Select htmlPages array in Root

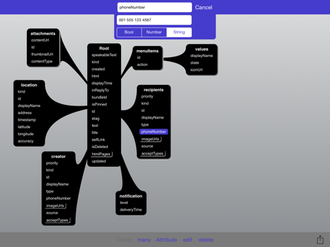click(102, 154)
